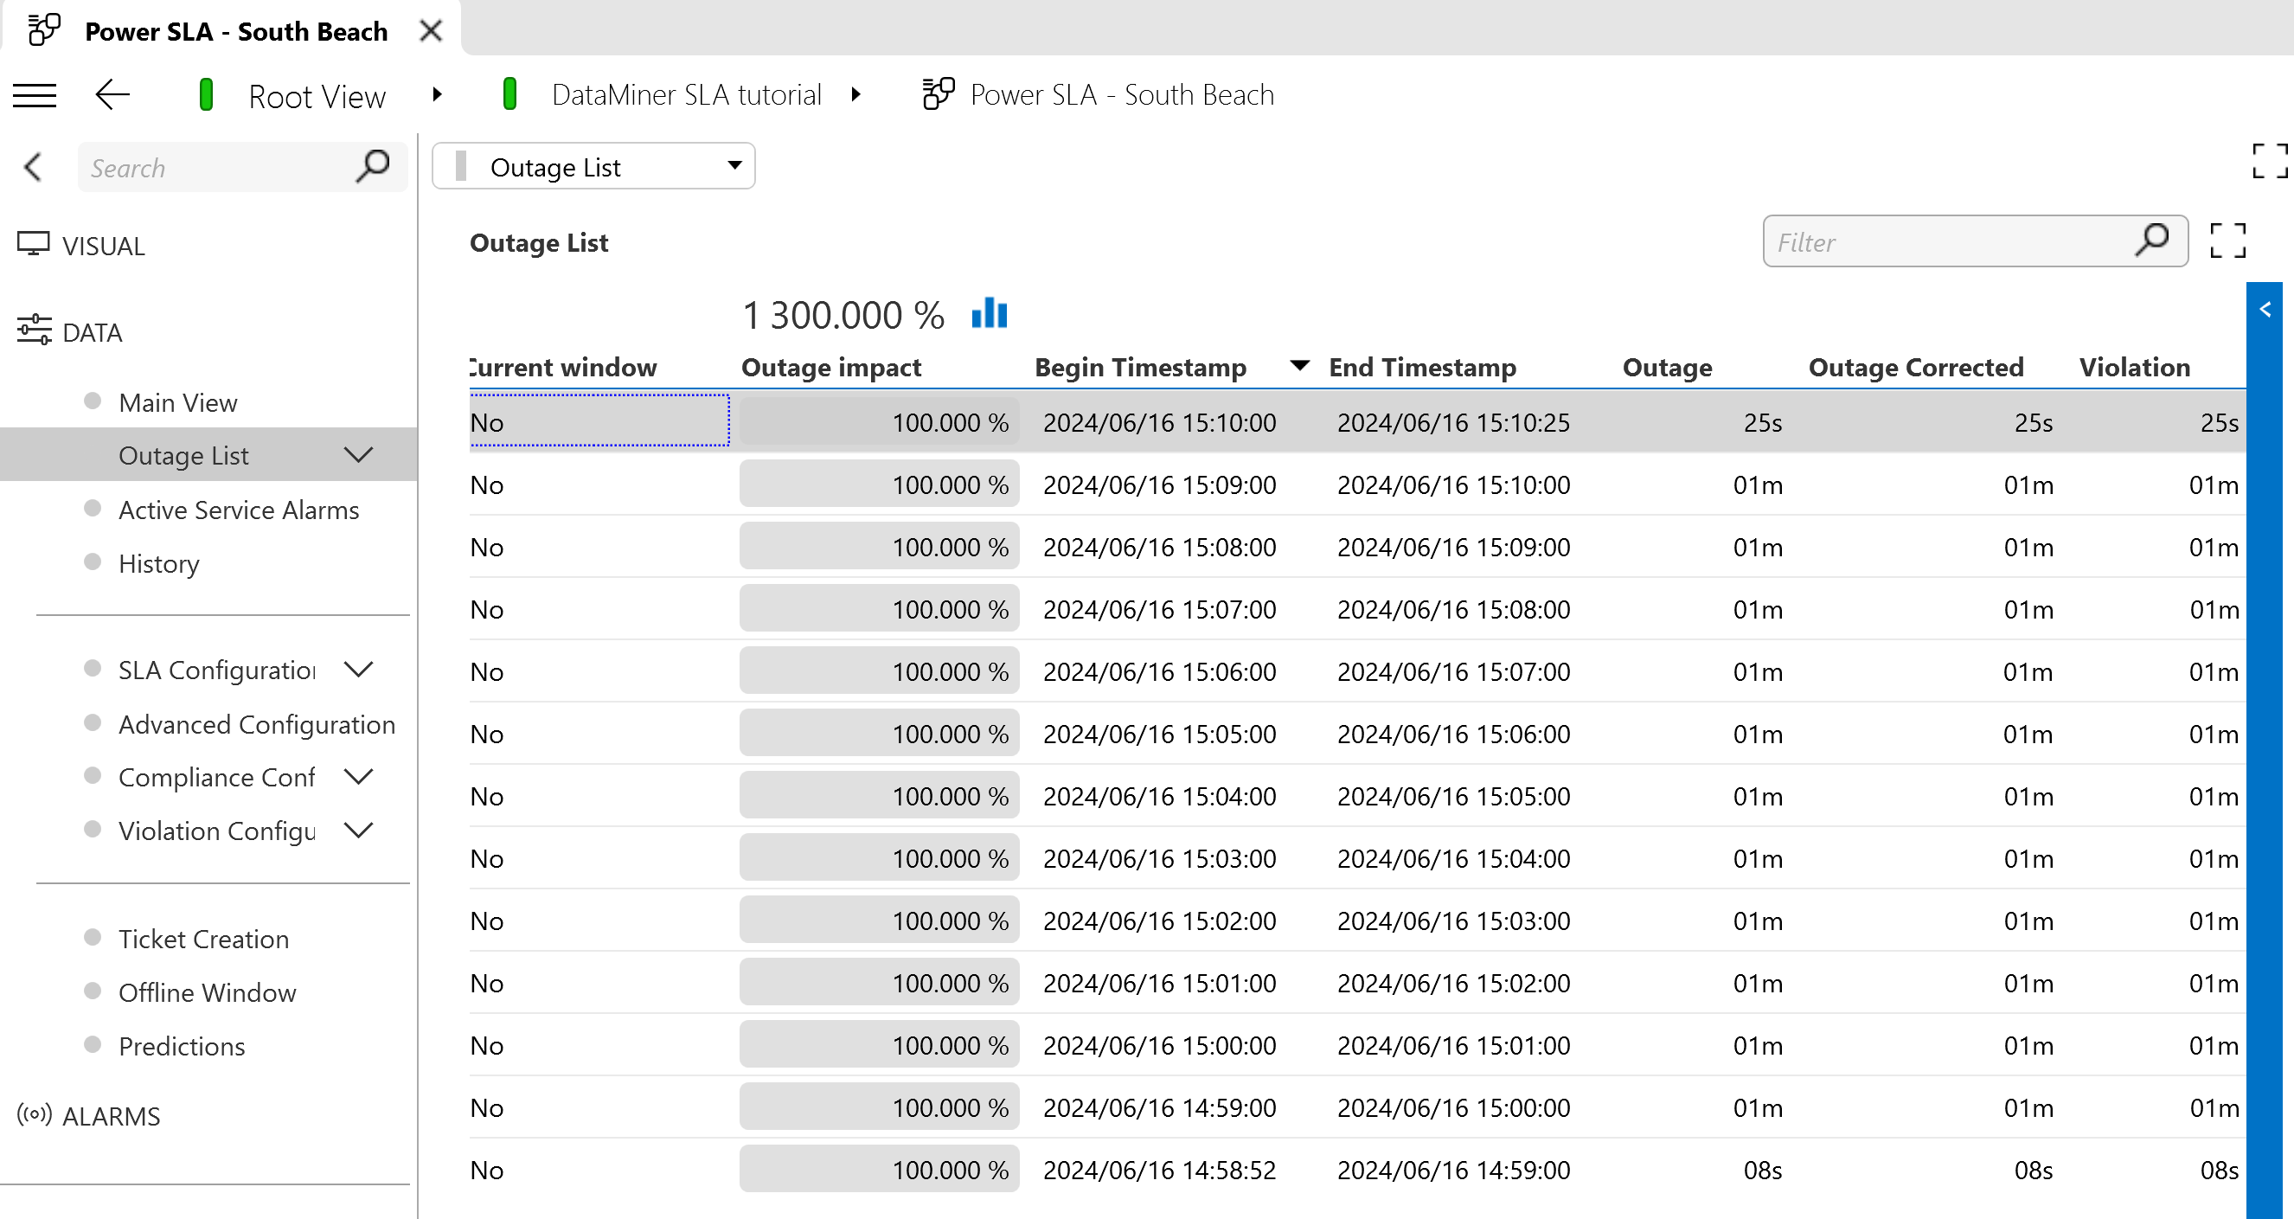The height and width of the screenshot is (1219, 2294).
Task: Click the green Root View status indicator
Action: (206, 94)
